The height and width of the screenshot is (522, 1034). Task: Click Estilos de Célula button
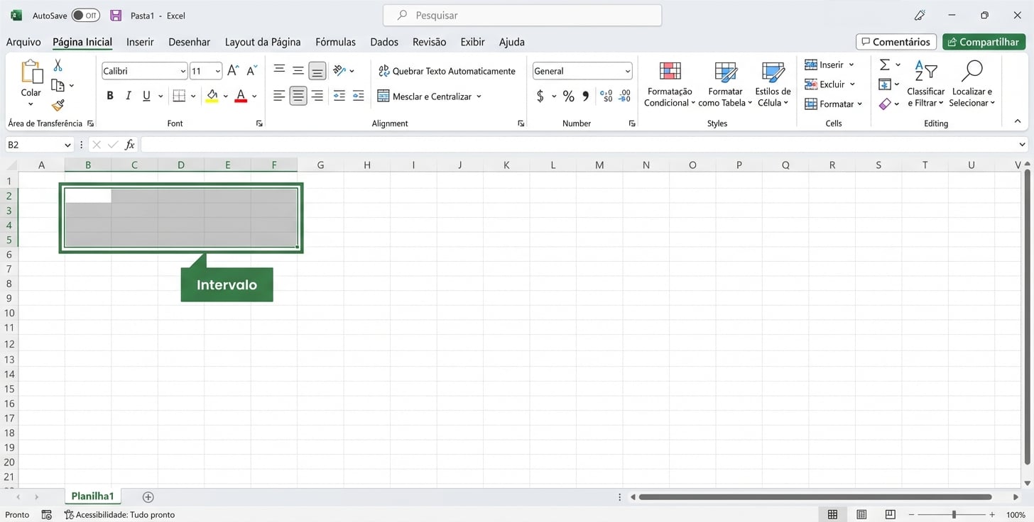click(773, 84)
